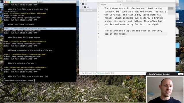Click commit 0b941dc hash line in terminal
The image size is (184, 103).
25,68
